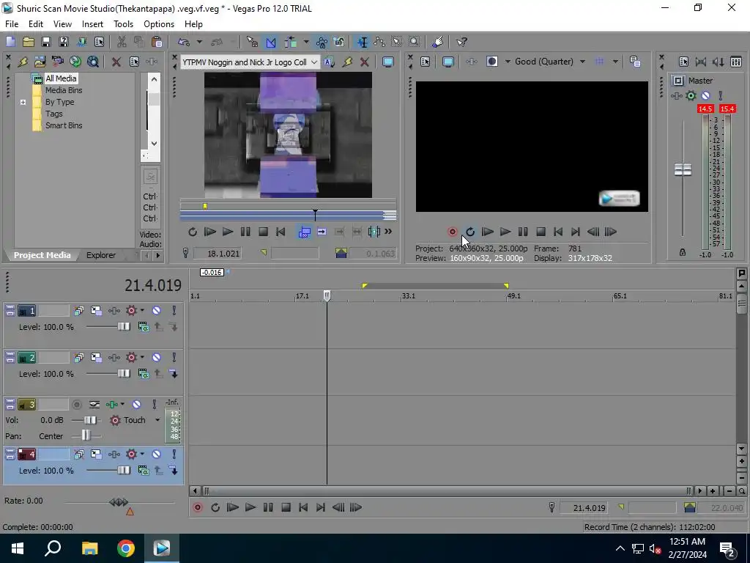
Task: Open the Tools menu
Action: tap(123, 24)
